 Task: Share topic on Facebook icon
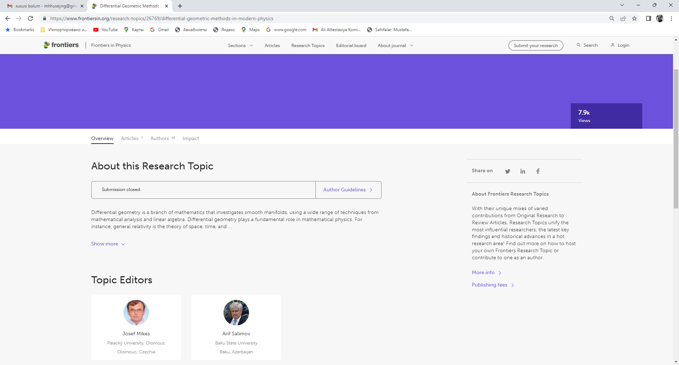[538, 171]
